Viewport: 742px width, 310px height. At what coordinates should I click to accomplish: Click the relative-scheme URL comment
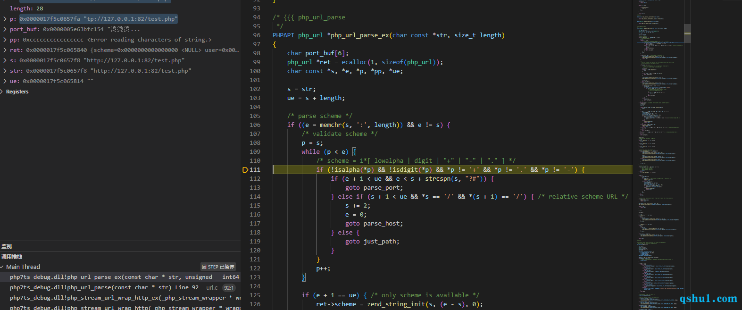[583, 197]
